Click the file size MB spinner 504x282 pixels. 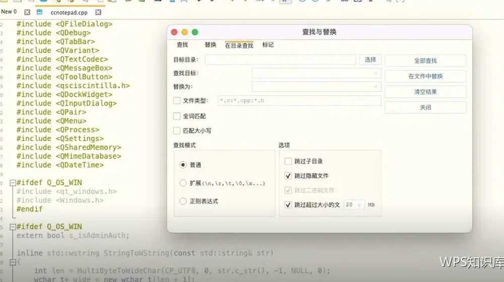tap(354, 204)
